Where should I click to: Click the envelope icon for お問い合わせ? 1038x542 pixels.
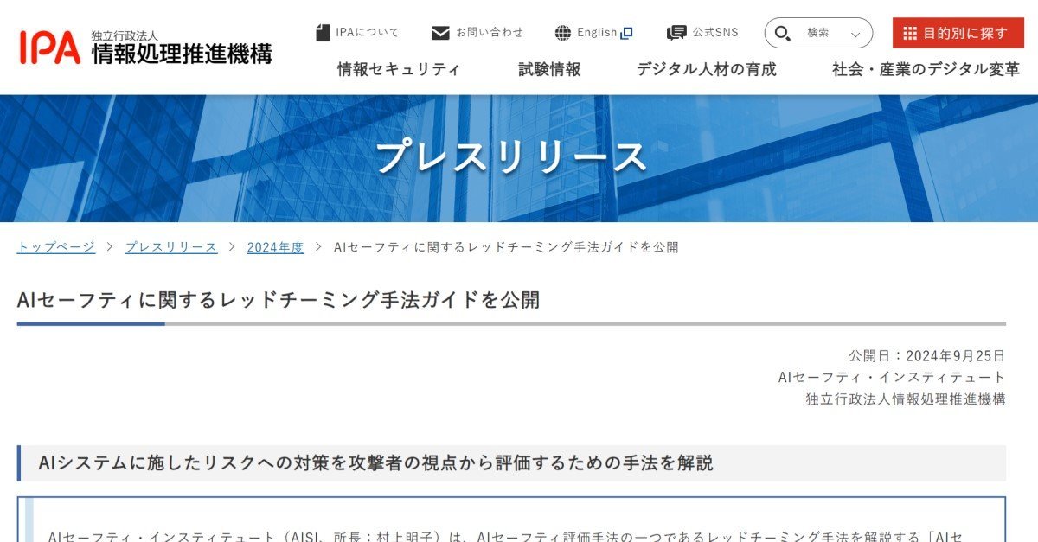click(x=440, y=33)
